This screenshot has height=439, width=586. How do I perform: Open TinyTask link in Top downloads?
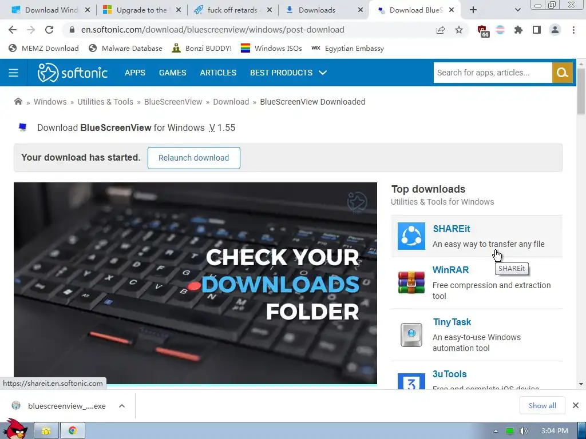point(452,322)
